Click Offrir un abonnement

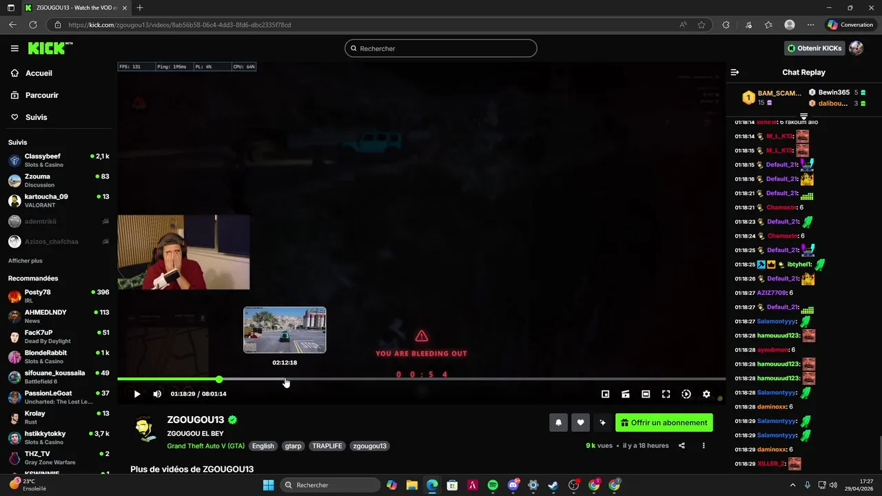664,423
